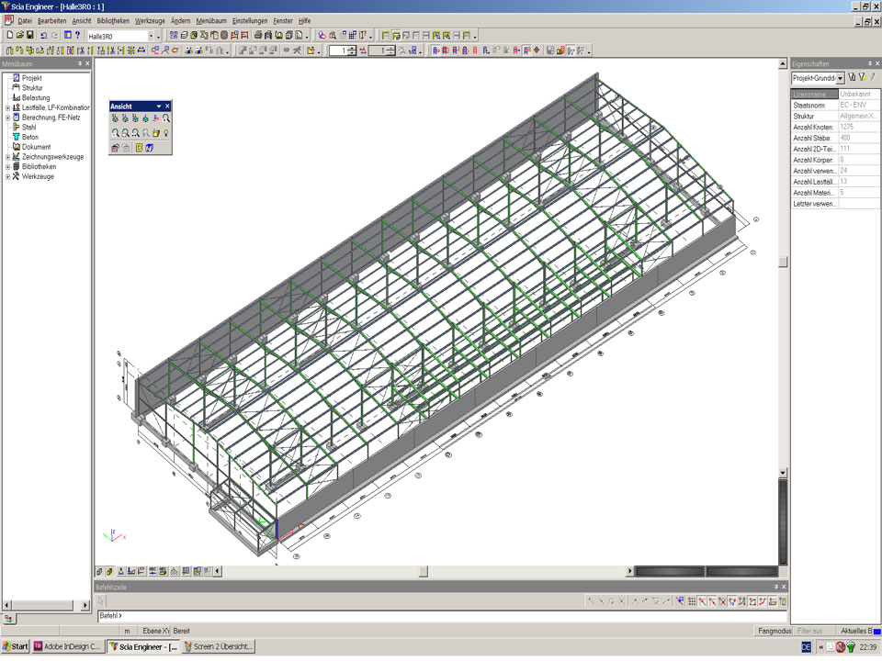Open the Einstellungen menu
The width and height of the screenshot is (882, 661).
click(250, 20)
